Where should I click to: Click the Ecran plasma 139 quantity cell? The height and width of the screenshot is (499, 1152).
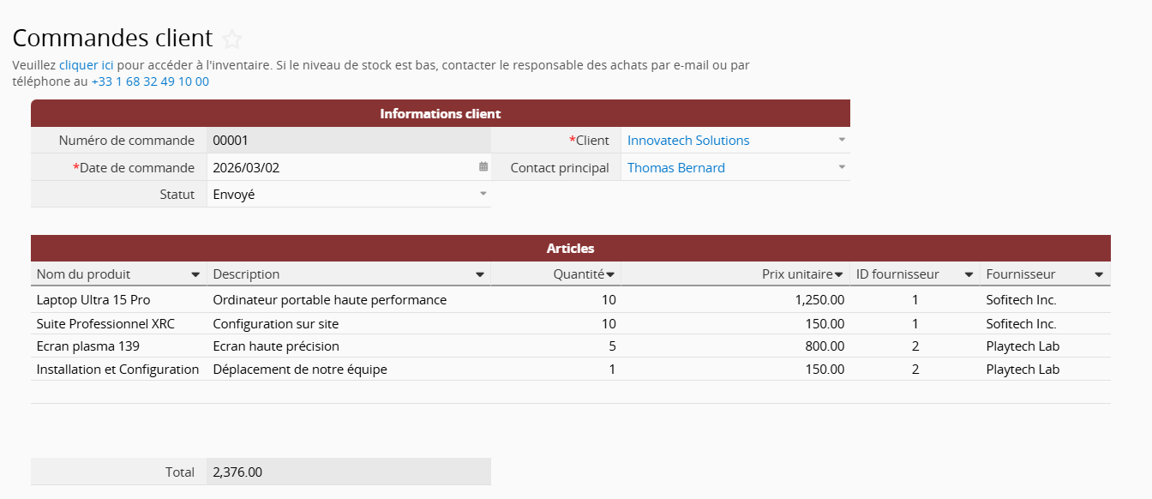click(x=557, y=346)
